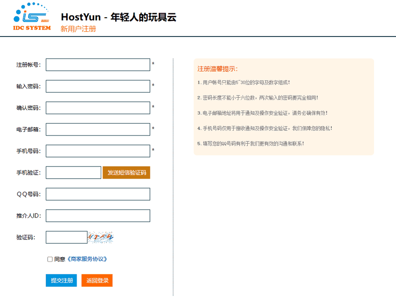Image resolution: width=396 pixels, height=302 pixels.
Task: Click the 注册温馨提示 heading
Action: click(x=217, y=69)
